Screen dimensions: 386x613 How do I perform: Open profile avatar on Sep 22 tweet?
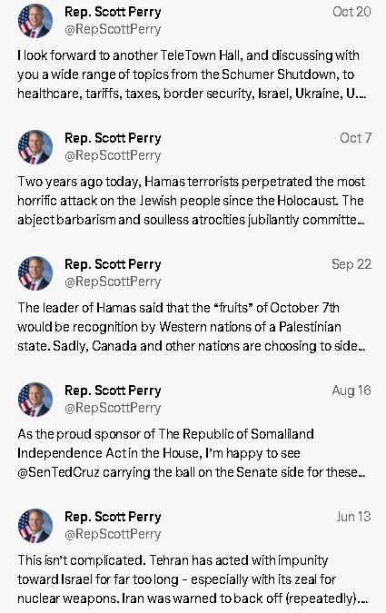point(35,273)
